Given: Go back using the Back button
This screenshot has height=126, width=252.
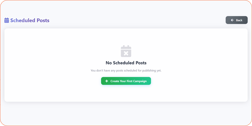Looking at the screenshot, I should click(x=236, y=20).
